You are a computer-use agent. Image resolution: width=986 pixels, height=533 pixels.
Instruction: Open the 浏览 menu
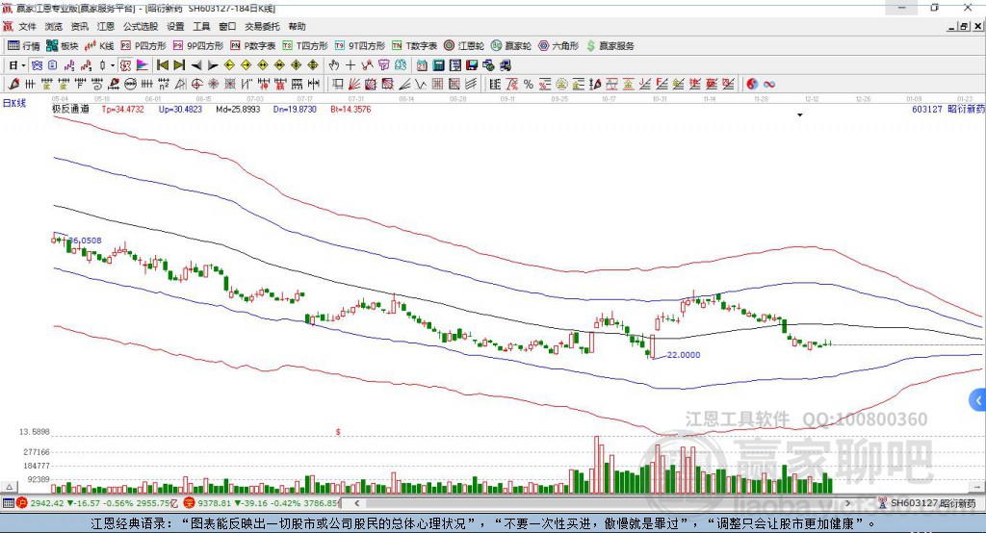click(x=54, y=26)
